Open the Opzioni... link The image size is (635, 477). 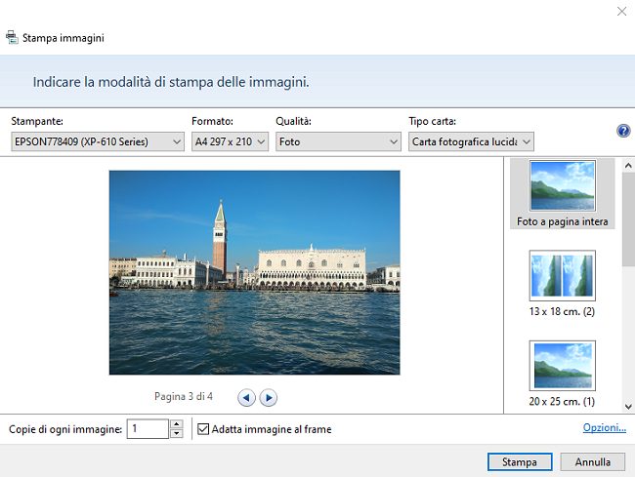click(x=604, y=428)
